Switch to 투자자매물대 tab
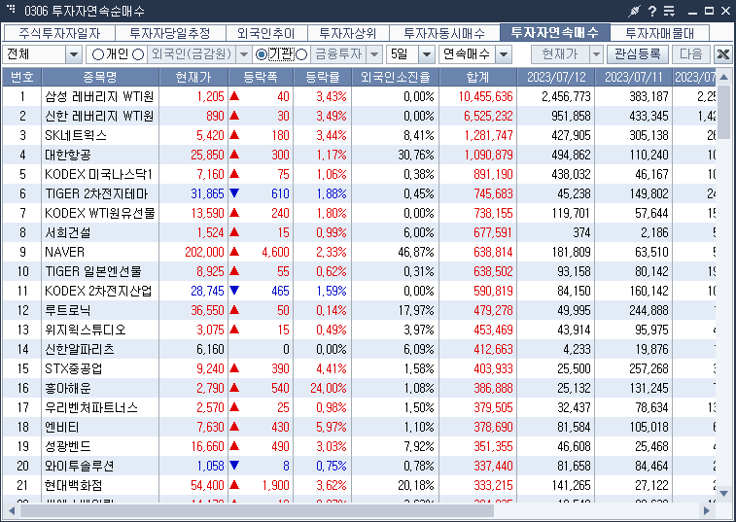 [659, 33]
